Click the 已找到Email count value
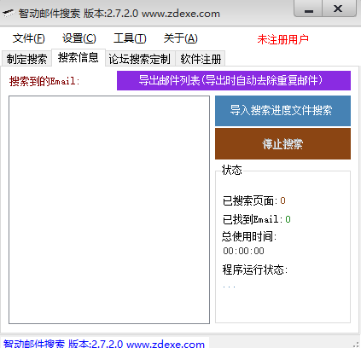The width and height of the screenshot is (361, 348). 288,219
